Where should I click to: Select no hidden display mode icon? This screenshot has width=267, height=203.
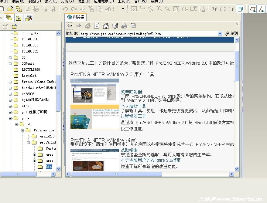click(231, 9)
